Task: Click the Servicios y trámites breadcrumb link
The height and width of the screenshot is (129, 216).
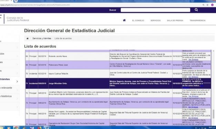Action: pos(42,38)
